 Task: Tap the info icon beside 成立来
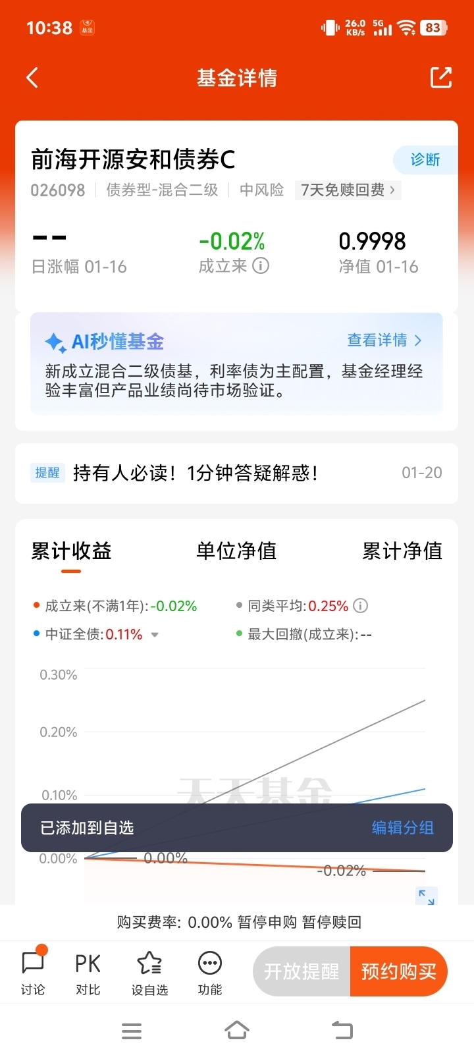click(261, 266)
